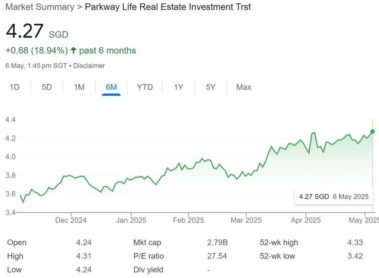Switch to the 1D time range tab
Image resolution: width=379 pixels, height=278 pixels.
pyautogui.click(x=15, y=87)
